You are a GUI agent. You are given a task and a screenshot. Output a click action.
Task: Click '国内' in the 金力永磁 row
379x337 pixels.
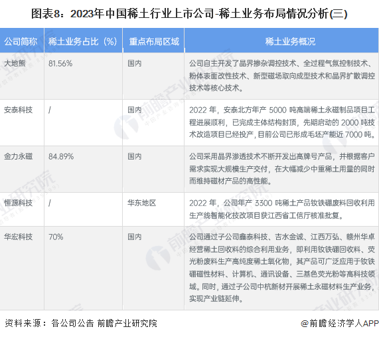pos(135,156)
